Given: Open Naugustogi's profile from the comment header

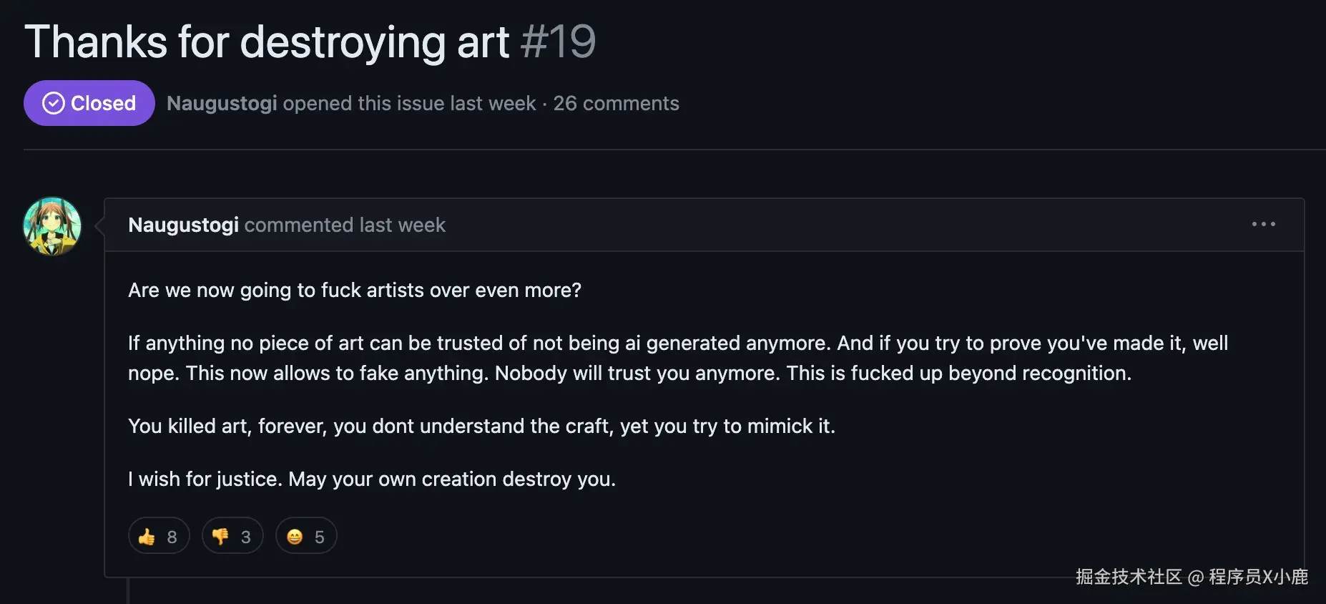Looking at the screenshot, I should point(183,225).
